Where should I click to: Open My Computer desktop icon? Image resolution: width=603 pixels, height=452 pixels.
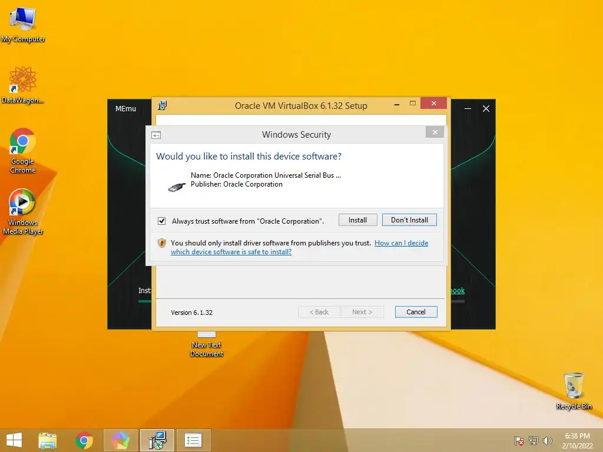click(x=23, y=24)
